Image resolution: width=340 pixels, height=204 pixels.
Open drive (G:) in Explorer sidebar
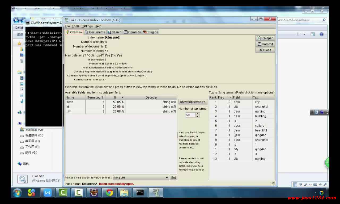coord(29,153)
